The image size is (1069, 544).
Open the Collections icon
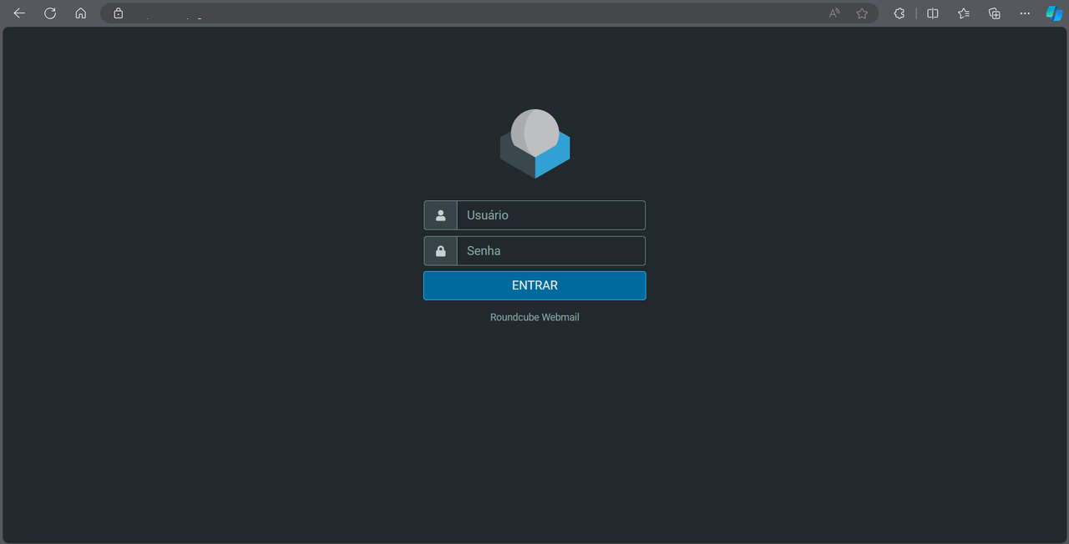(994, 13)
